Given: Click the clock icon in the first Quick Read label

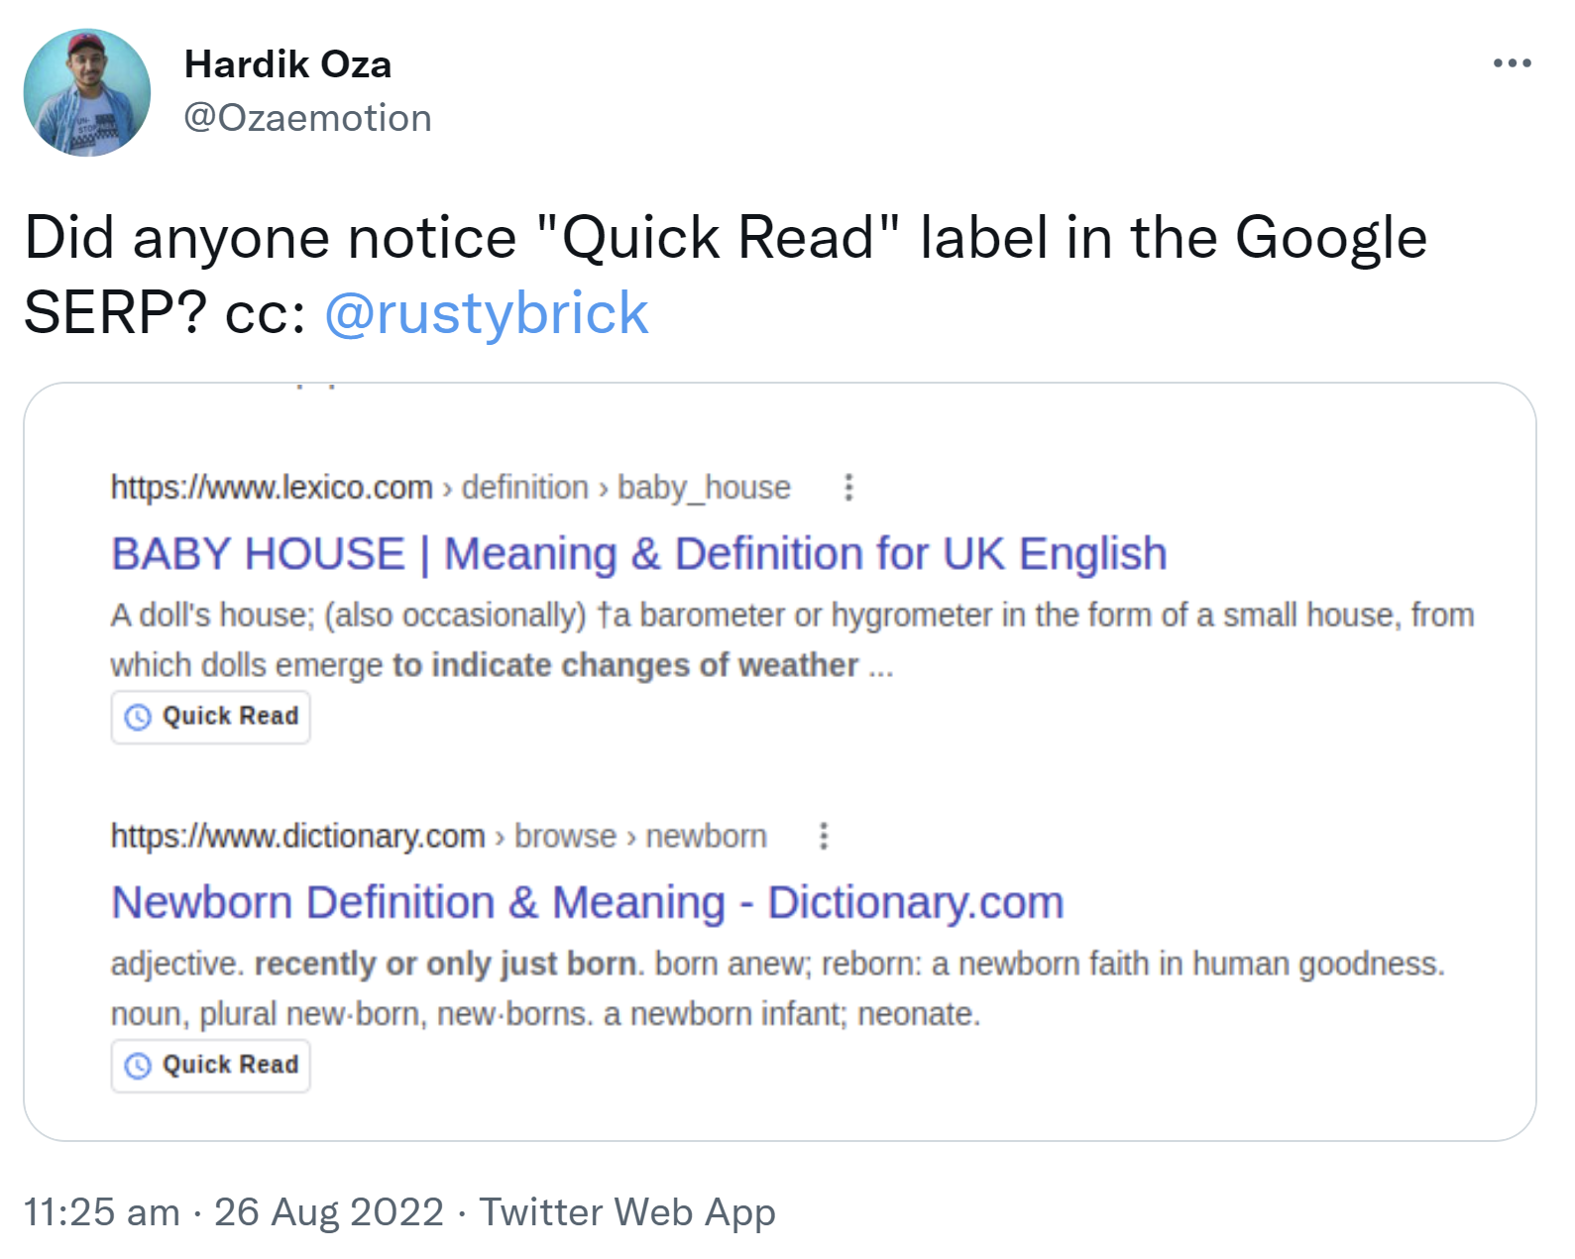Looking at the screenshot, I should [138, 716].
